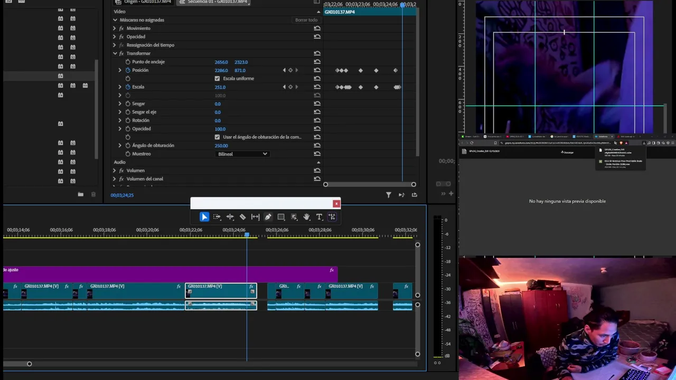Viewport: 676px width, 380px height.
Task: Expand the Movimiento effect
Action: click(x=115, y=28)
